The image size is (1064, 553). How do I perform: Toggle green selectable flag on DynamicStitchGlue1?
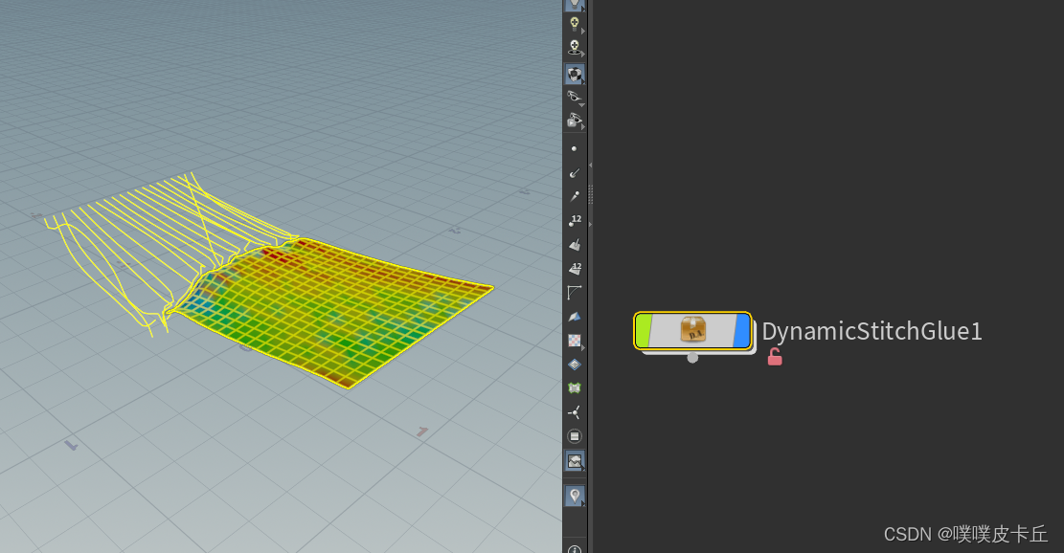pyautogui.click(x=644, y=331)
